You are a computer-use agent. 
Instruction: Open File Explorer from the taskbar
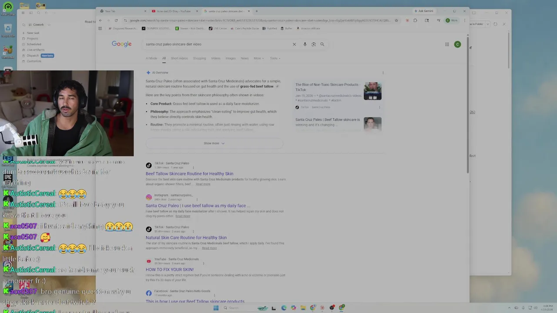(303, 308)
